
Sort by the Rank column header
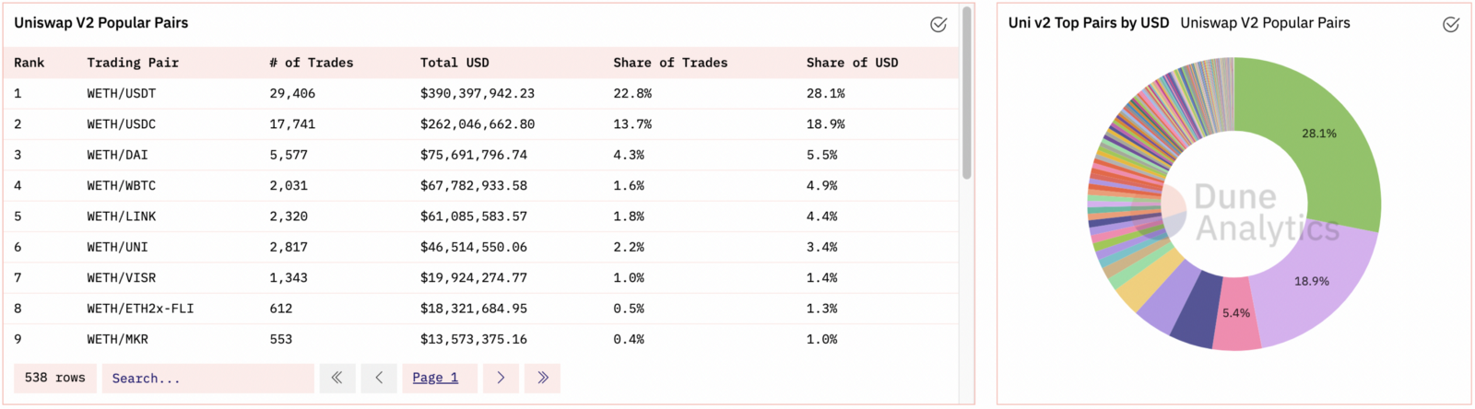29,63
